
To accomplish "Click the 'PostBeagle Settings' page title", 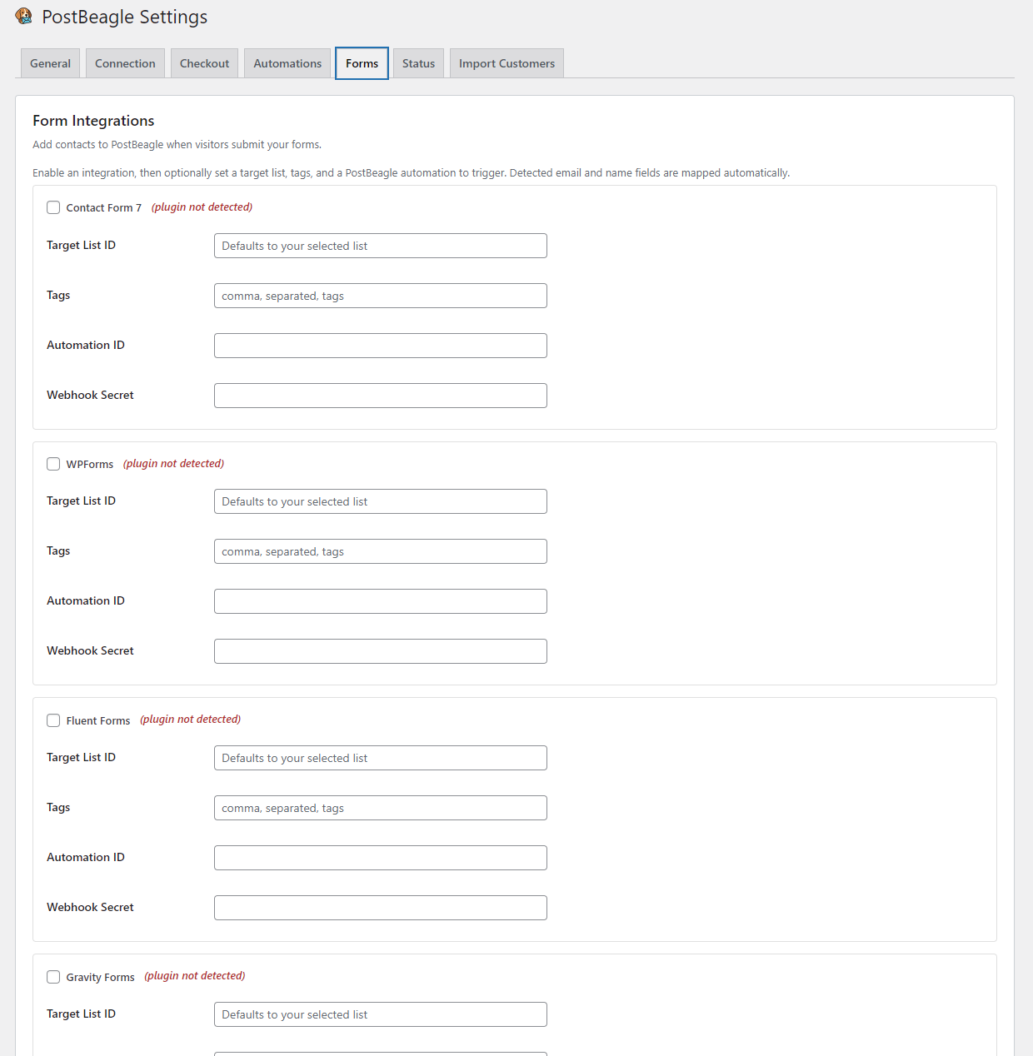I will (125, 17).
